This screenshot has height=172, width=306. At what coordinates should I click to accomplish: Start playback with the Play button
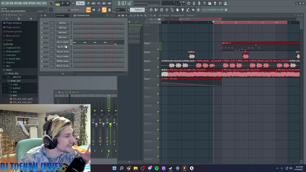pyautogui.click(x=63, y=3)
